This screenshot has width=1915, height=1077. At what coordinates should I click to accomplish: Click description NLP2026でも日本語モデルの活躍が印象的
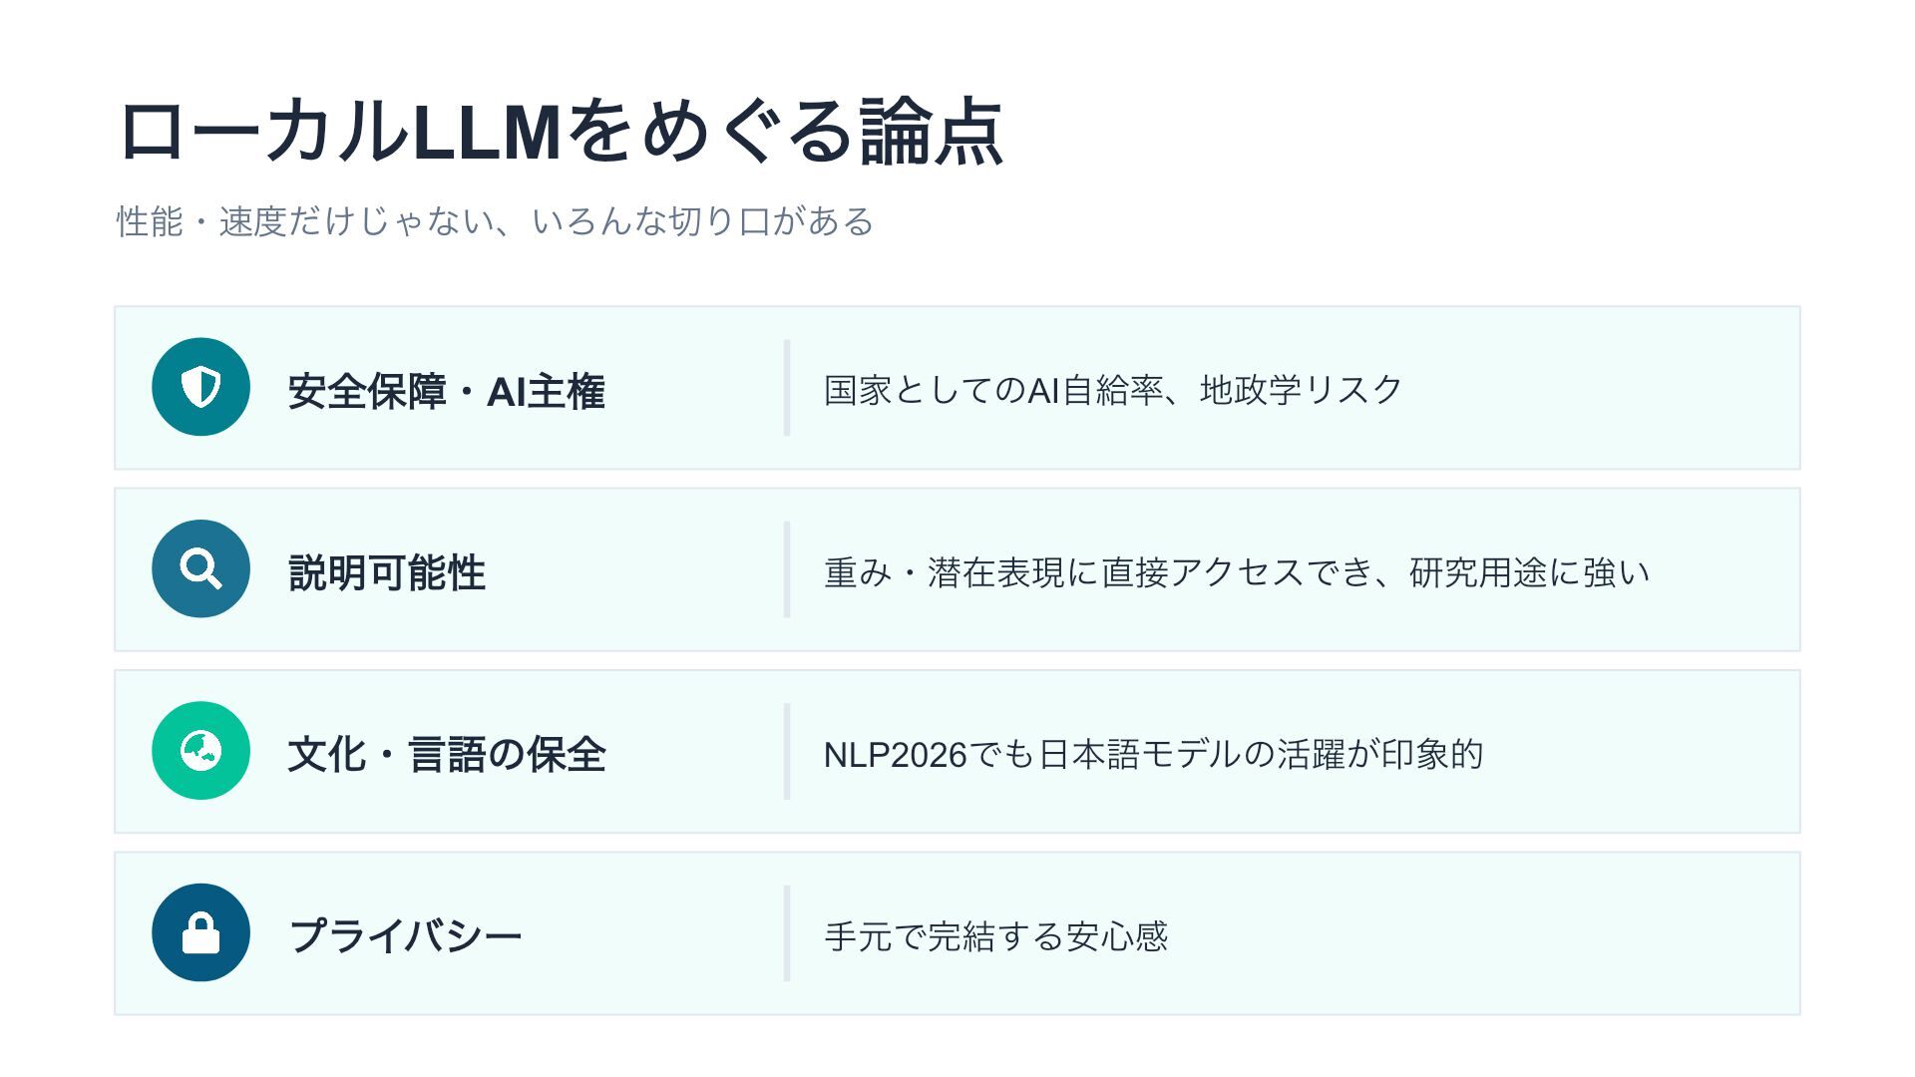click(1153, 754)
